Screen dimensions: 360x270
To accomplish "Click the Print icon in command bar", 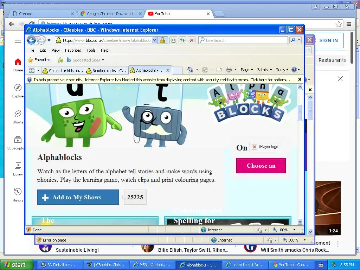I will (229, 70).
